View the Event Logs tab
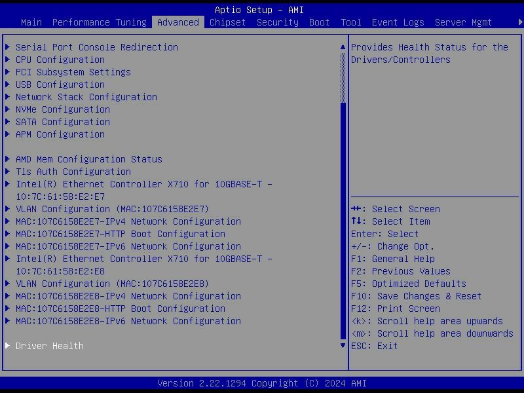524x393 pixels. click(x=398, y=22)
